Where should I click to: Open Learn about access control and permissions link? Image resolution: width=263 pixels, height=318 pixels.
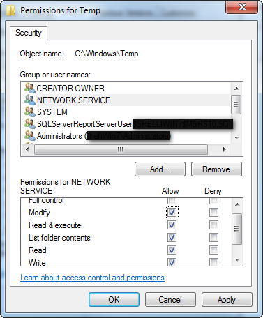[x=92, y=278]
